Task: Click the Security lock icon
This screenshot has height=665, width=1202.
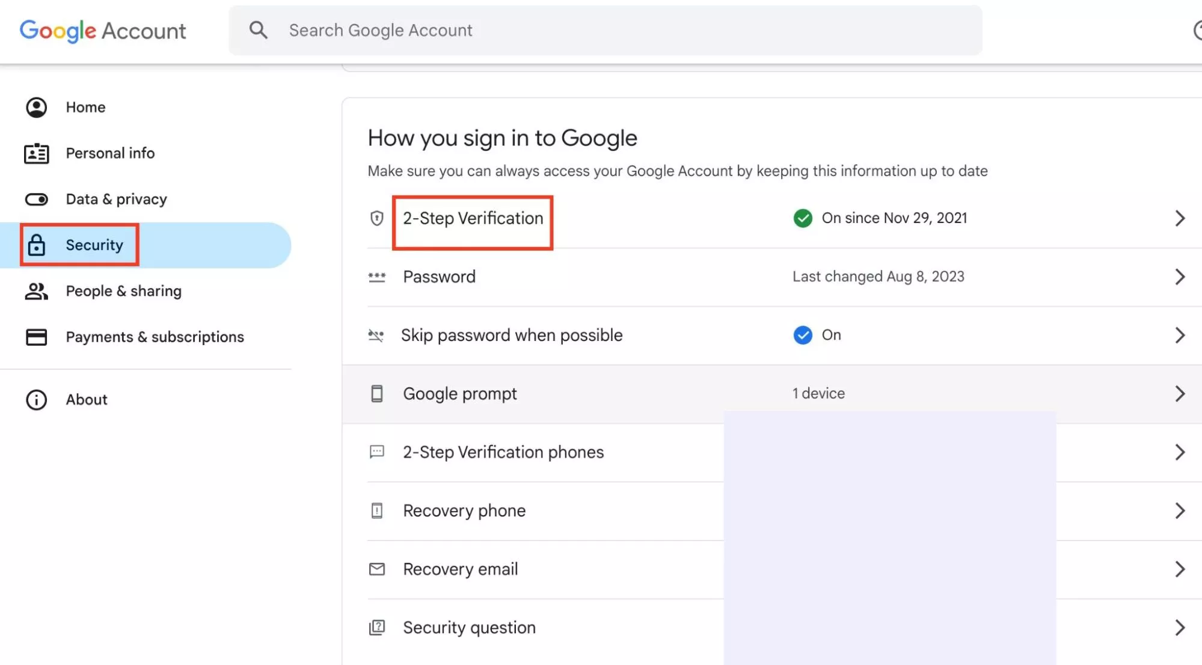Action: [36, 245]
